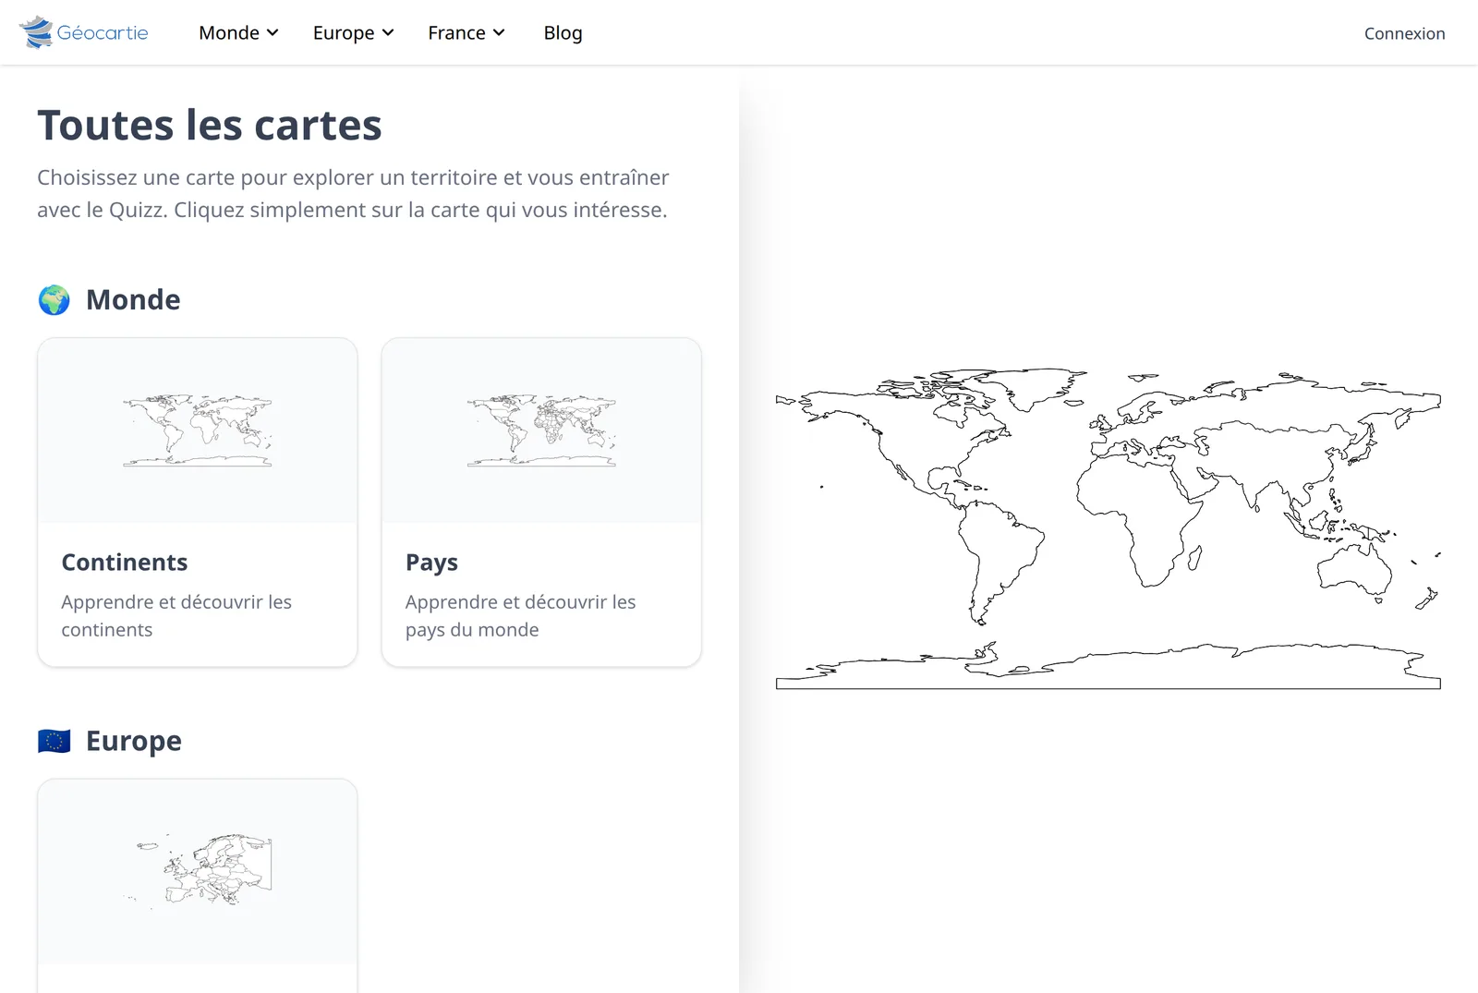This screenshot has width=1478, height=993.
Task: Click the Connexion link
Action: coord(1404,33)
